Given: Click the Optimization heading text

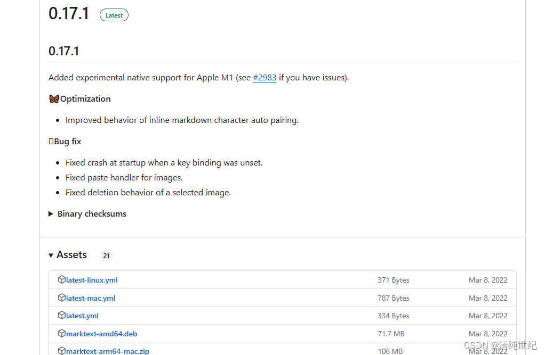Looking at the screenshot, I should pyautogui.click(x=85, y=99).
